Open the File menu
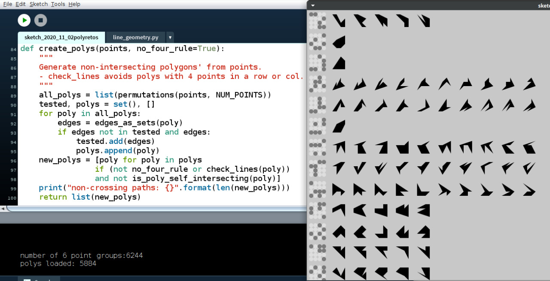This screenshot has height=281, width=550. [x=7, y=4]
